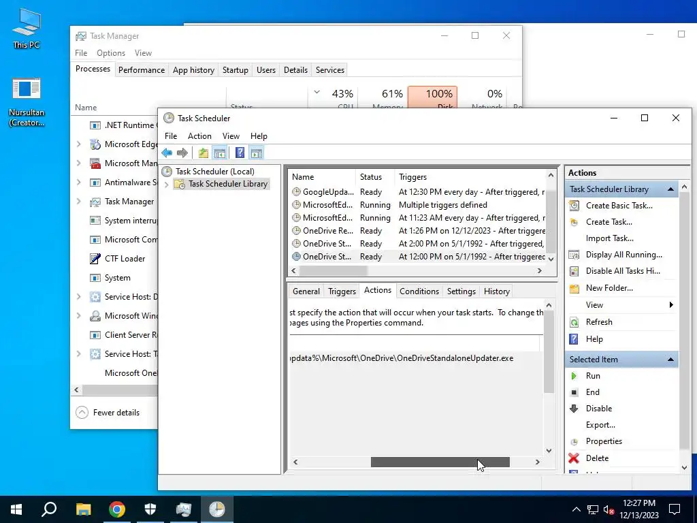This screenshot has width=697, height=523.
Task: Switch to Services tab in Task Manager
Action: coord(330,70)
